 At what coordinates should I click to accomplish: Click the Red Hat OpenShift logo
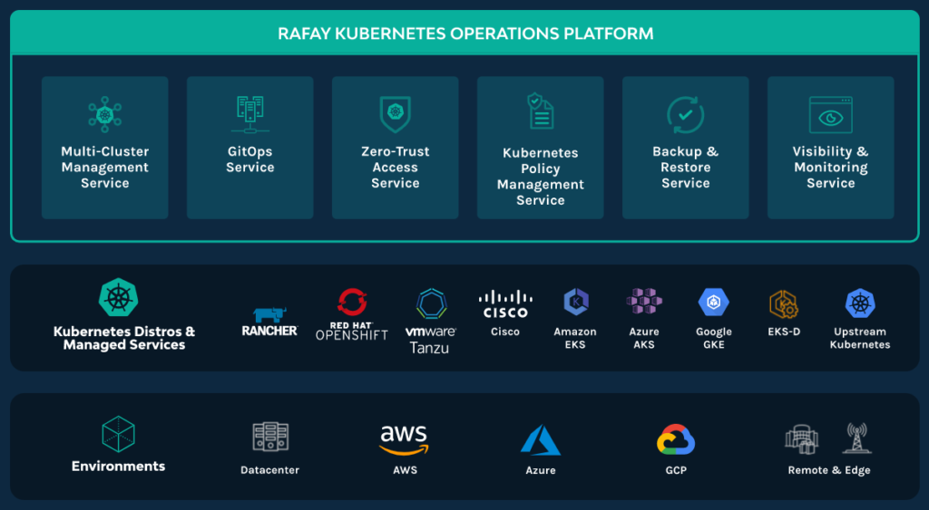352,314
